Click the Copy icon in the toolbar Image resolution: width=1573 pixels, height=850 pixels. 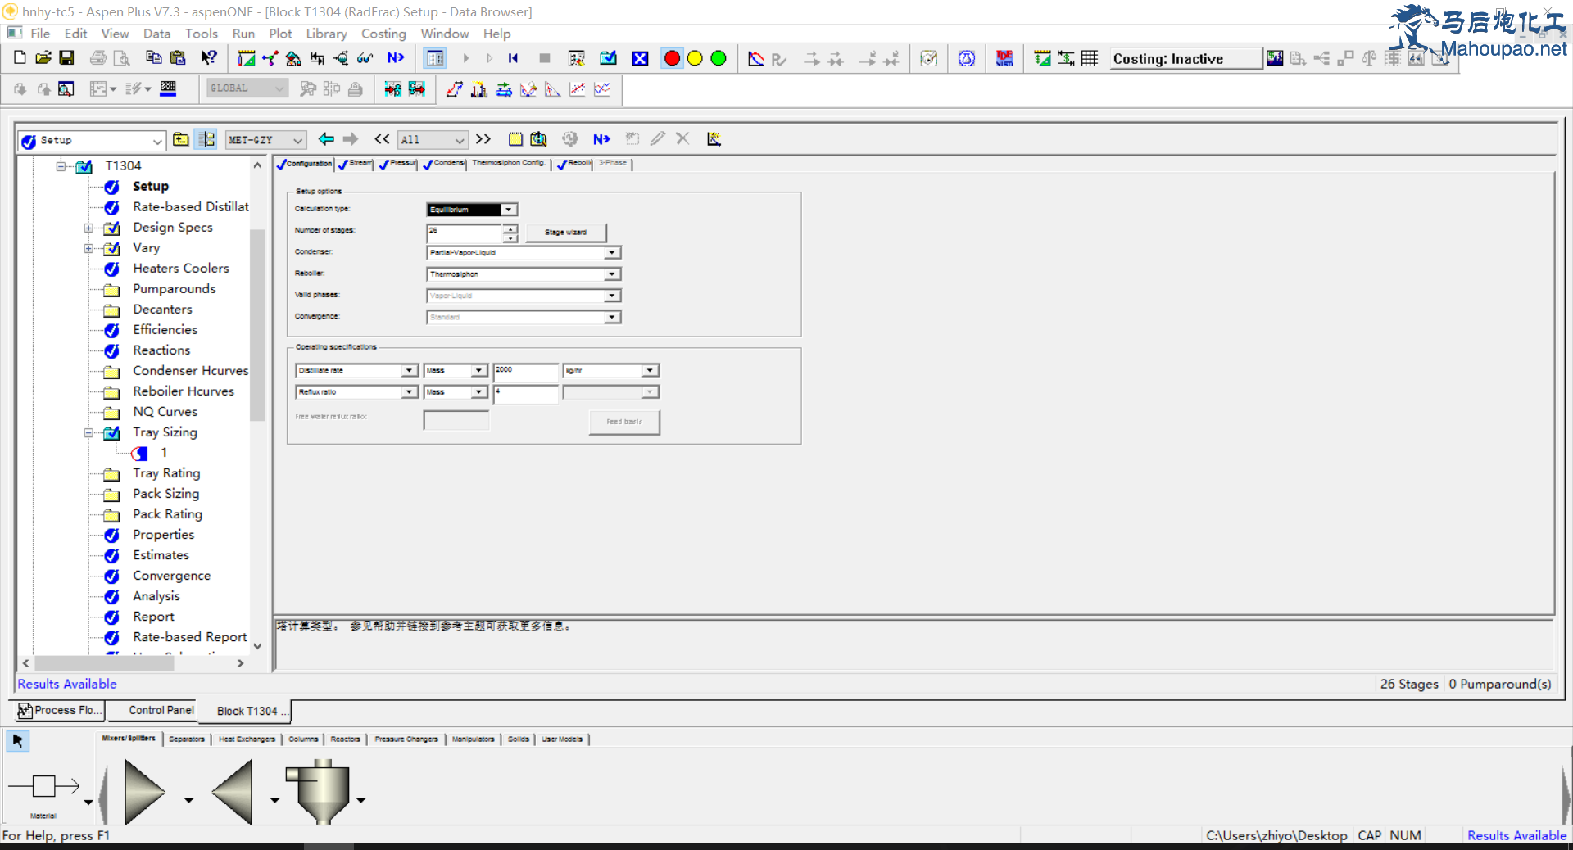153,57
